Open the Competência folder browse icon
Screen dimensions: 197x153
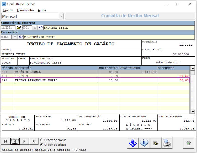pos(19,28)
